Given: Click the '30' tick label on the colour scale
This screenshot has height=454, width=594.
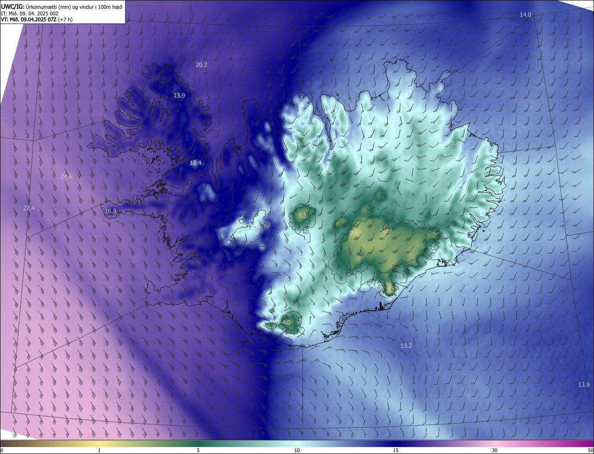Looking at the screenshot, I should point(495,451).
